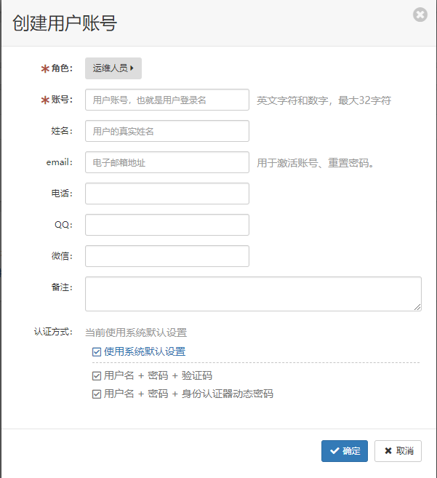Viewport: 437px width, 478px height.
Task: Click the 账号 username input field
Action: point(167,100)
